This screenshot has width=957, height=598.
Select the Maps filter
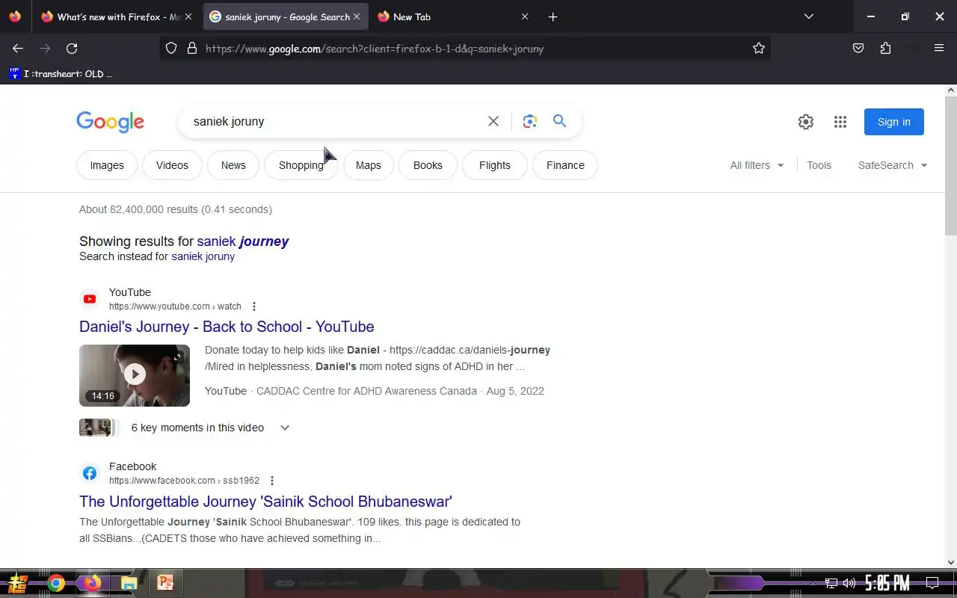pos(369,165)
